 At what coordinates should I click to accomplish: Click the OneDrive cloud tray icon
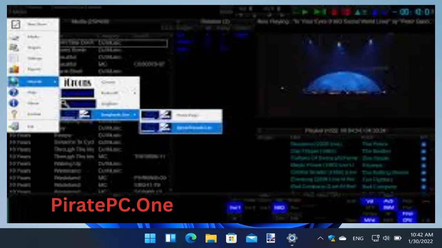pos(343,238)
